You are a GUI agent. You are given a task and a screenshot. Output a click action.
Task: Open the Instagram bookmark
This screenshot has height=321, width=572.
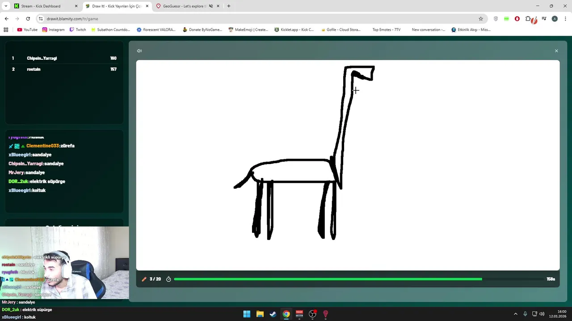(x=54, y=30)
